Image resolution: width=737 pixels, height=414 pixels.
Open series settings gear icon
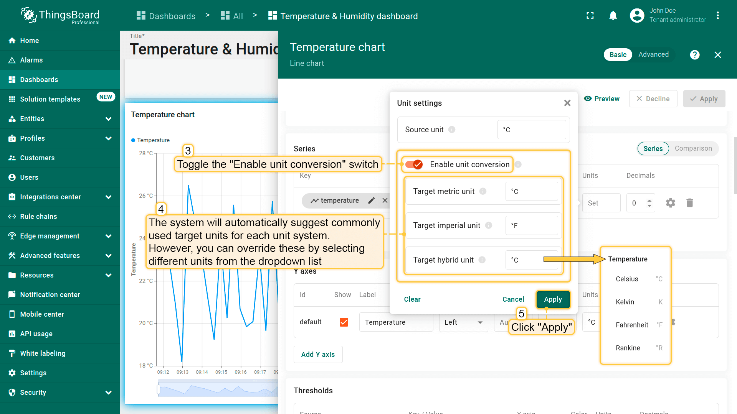pos(670,203)
